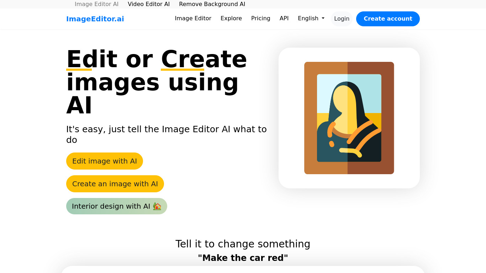This screenshot has width=486, height=273.
Task: Click the Mona Lisa painting illustration
Action: point(349,118)
